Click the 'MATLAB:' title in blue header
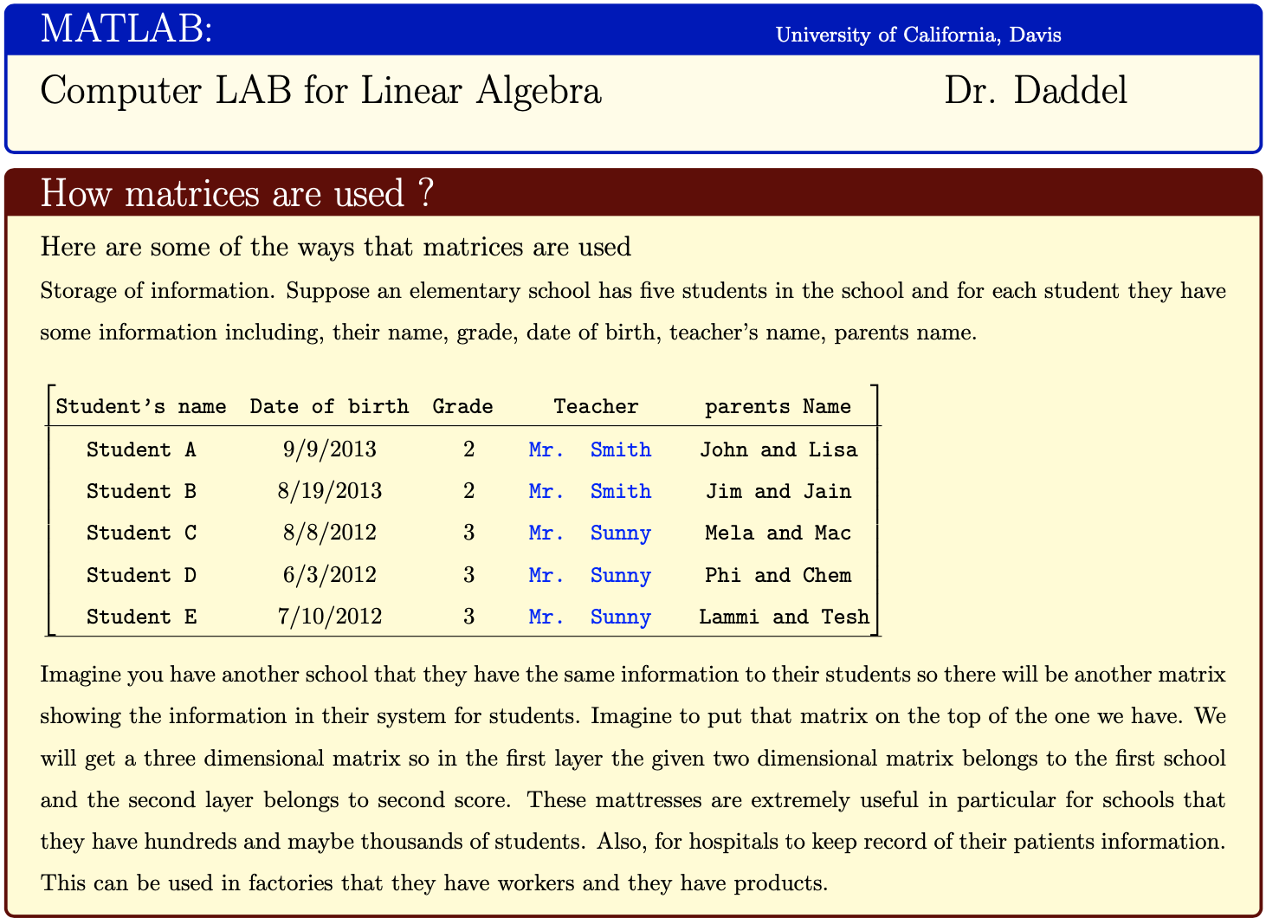The height and width of the screenshot is (918, 1266). pos(126,29)
